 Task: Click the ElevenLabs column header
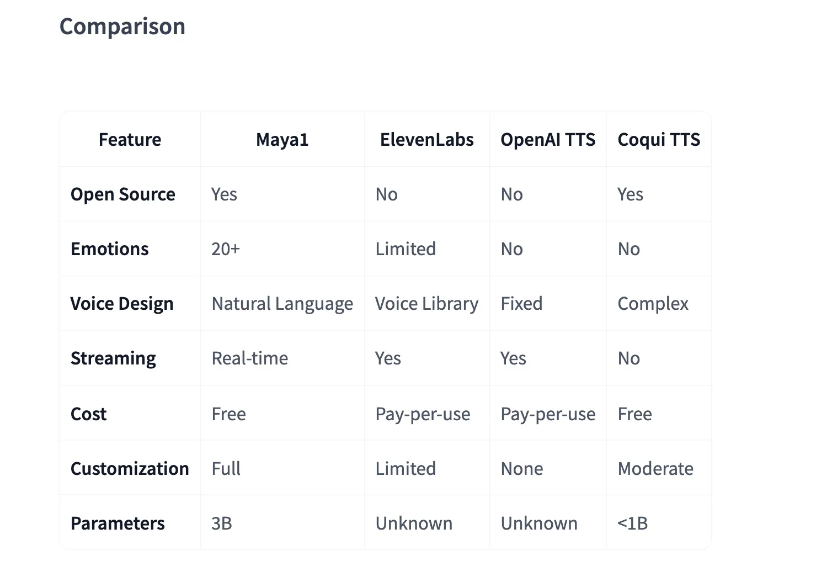[x=426, y=140]
